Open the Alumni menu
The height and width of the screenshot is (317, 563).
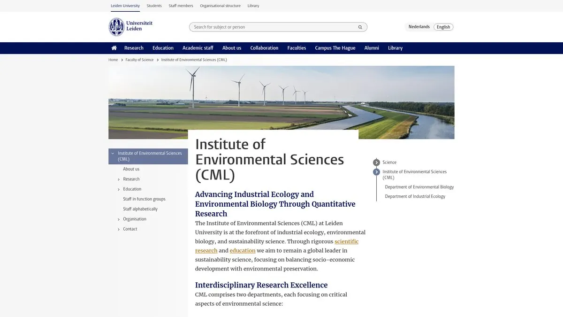pos(372,48)
